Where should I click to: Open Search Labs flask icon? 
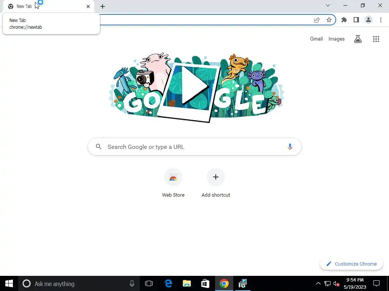(x=358, y=39)
